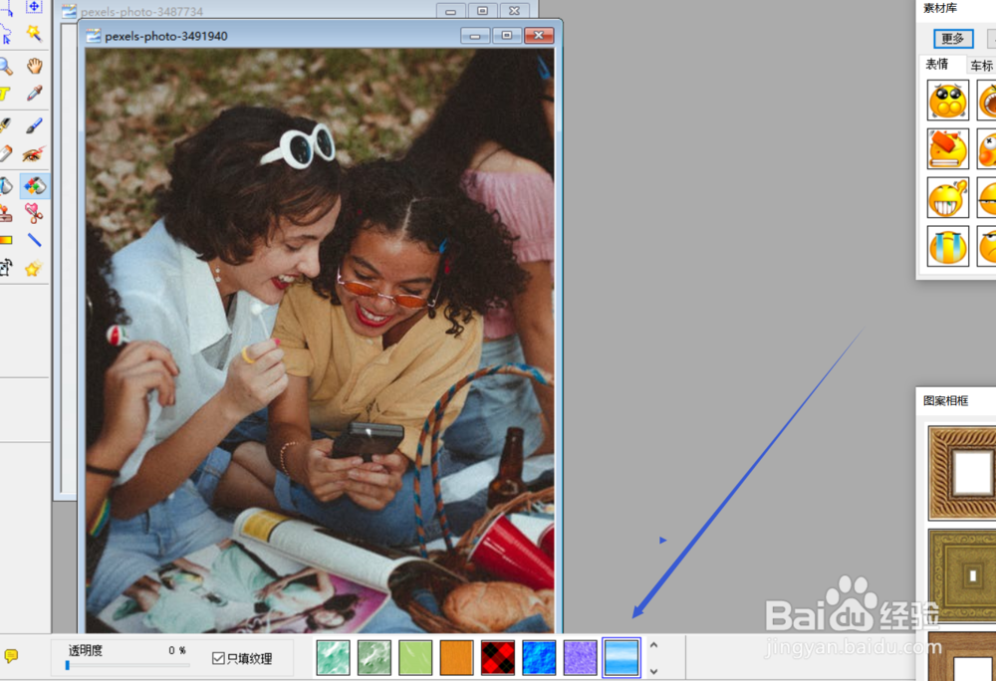Choose the red-eye removal tool
The width and height of the screenshot is (996, 681).
(x=34, y=153)
